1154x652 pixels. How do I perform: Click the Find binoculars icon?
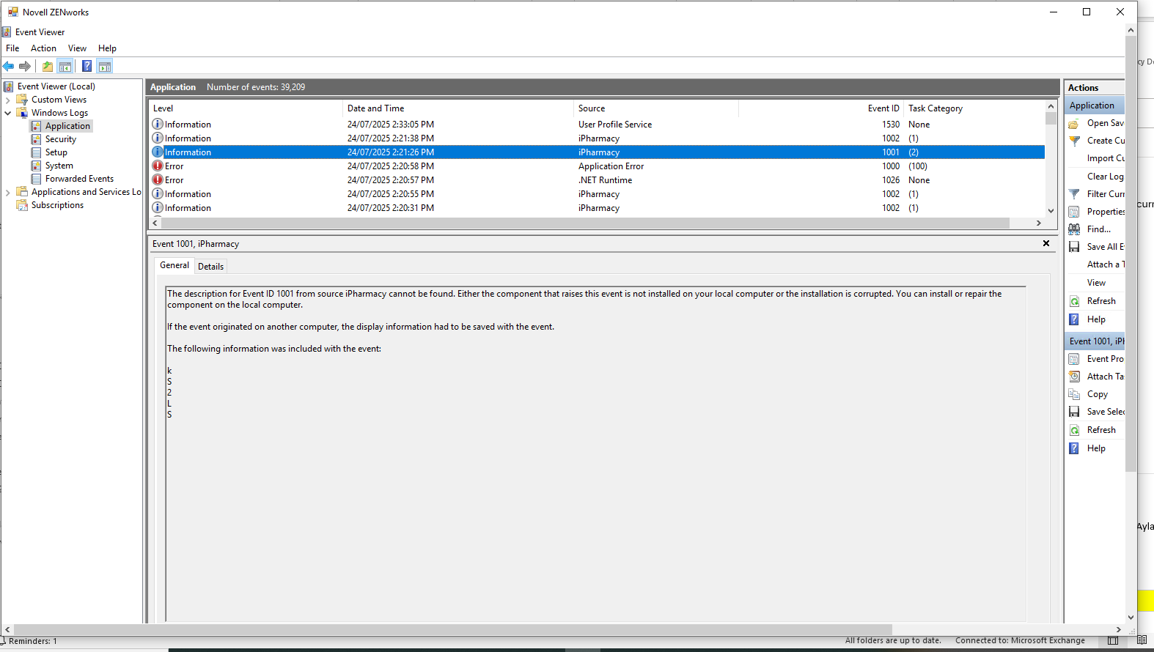pos(1074,229)
